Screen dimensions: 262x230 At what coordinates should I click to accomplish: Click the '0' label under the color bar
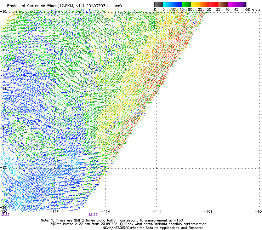click(x=155, y=10)
